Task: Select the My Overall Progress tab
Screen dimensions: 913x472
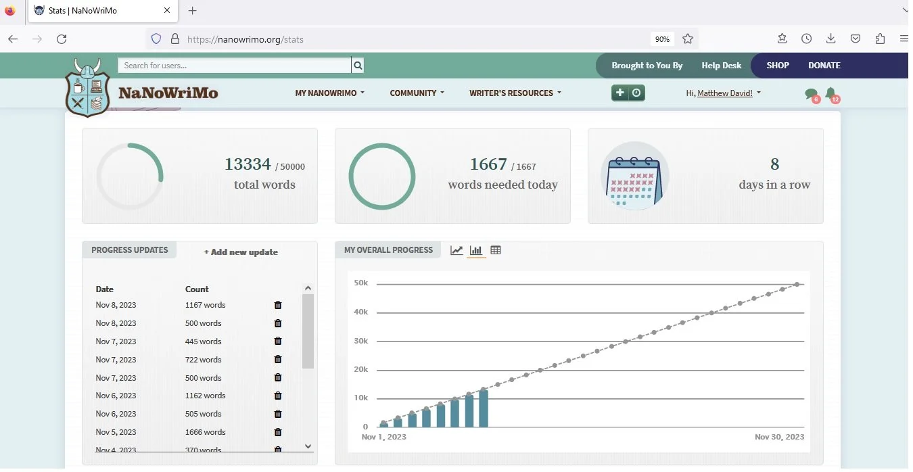Action: [x=388, y=250]
